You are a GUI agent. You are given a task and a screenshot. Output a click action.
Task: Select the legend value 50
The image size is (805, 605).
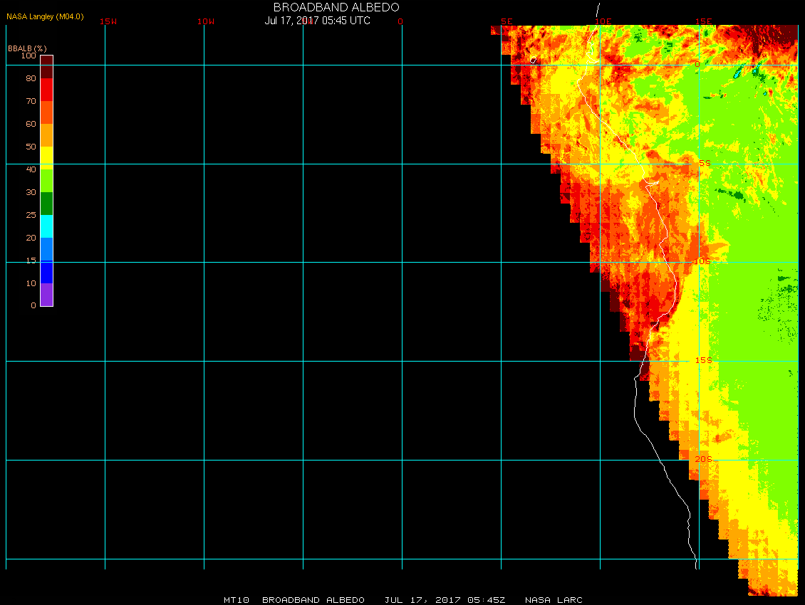click(31, 147)
